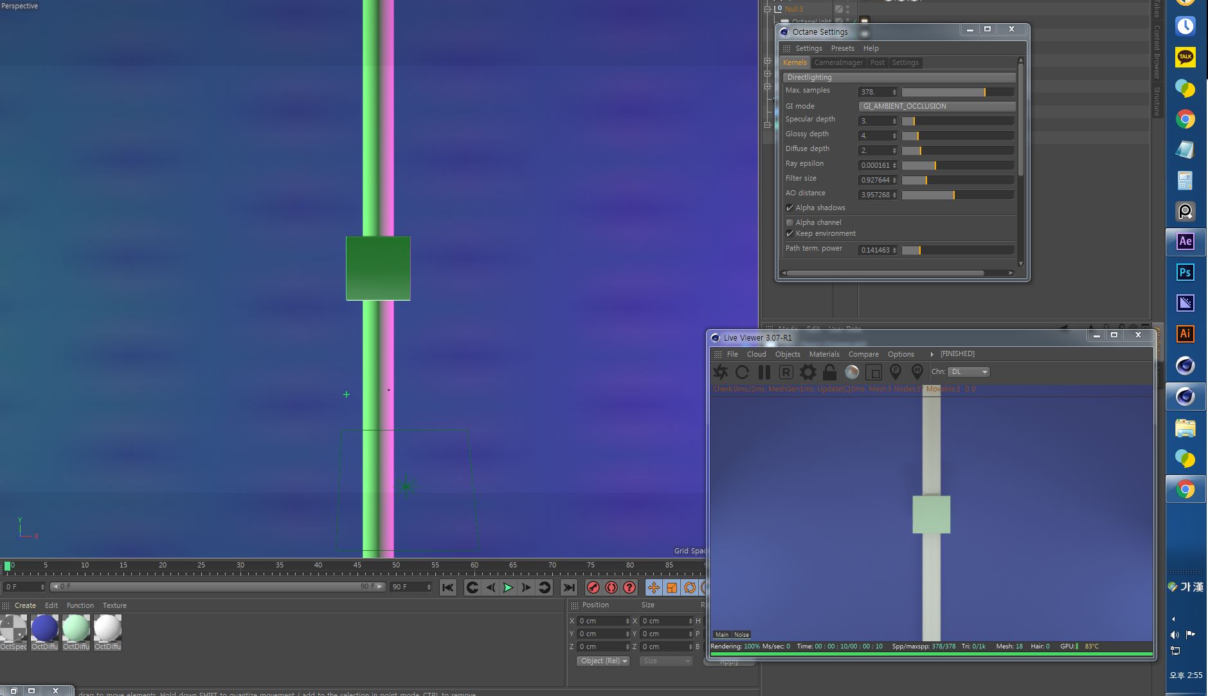Go to end of animation
The height and width of the screenshot is (696, 1208).
(x=569, y=587)
